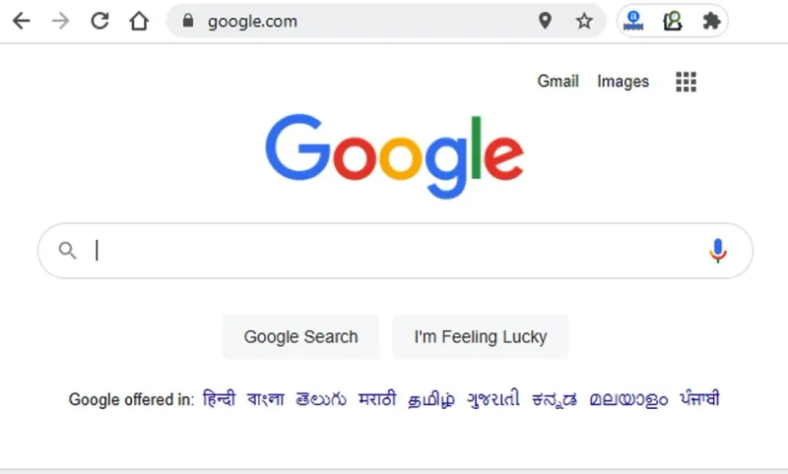Open the Extensions puzzle piece menu

(711, 21)
